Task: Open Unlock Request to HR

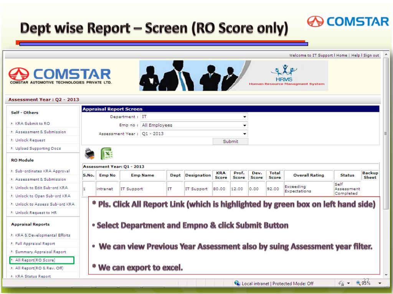Action: [x=36, y=212]
